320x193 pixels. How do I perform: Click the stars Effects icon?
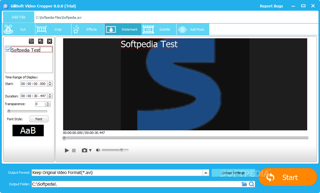76,29
